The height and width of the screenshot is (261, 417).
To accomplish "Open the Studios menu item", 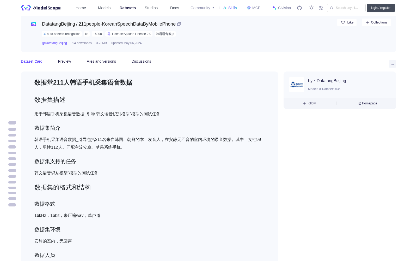I will [x=151, y=8].
